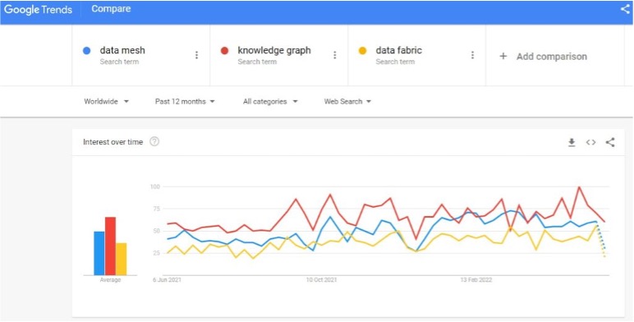The height and width of the screenshot is (322, 634).
Task: Select the Compare header item
Action: [x=111, y=9]
